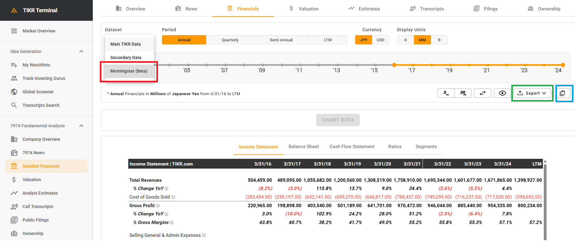575x246 pixels.
Task: Collapse Idea Generation section
Action: (81, 51)
